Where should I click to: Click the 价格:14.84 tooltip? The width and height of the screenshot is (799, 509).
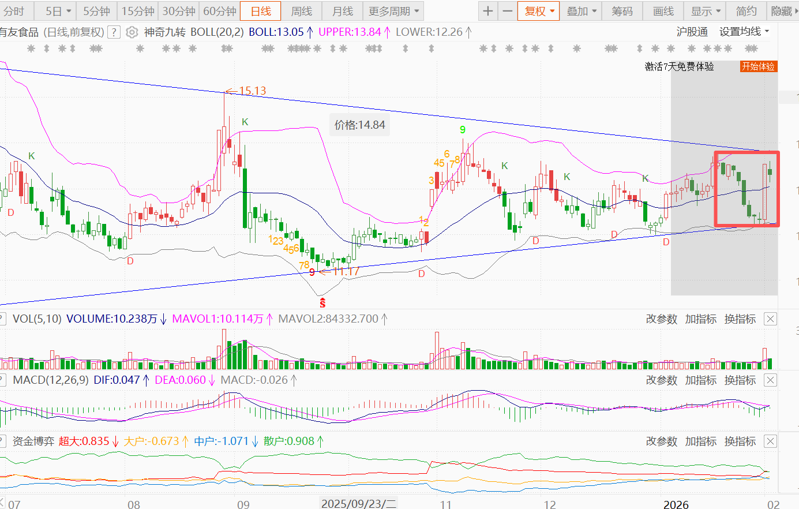click(360, 125)
